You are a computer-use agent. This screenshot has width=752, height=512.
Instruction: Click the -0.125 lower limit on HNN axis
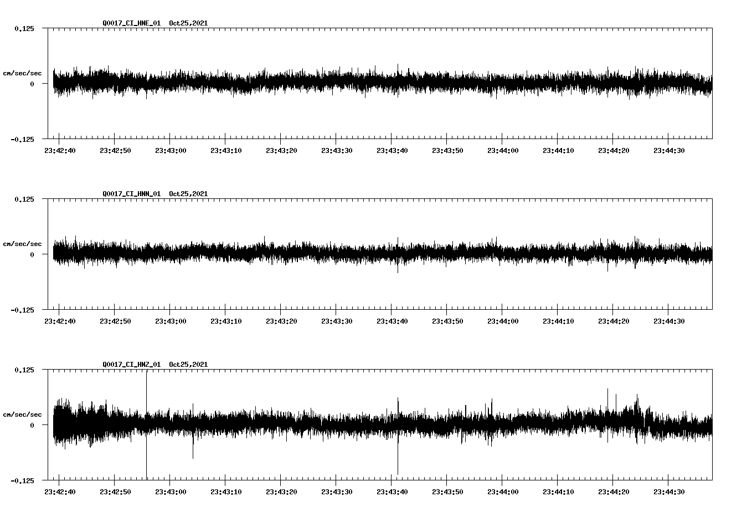(22, 310)
